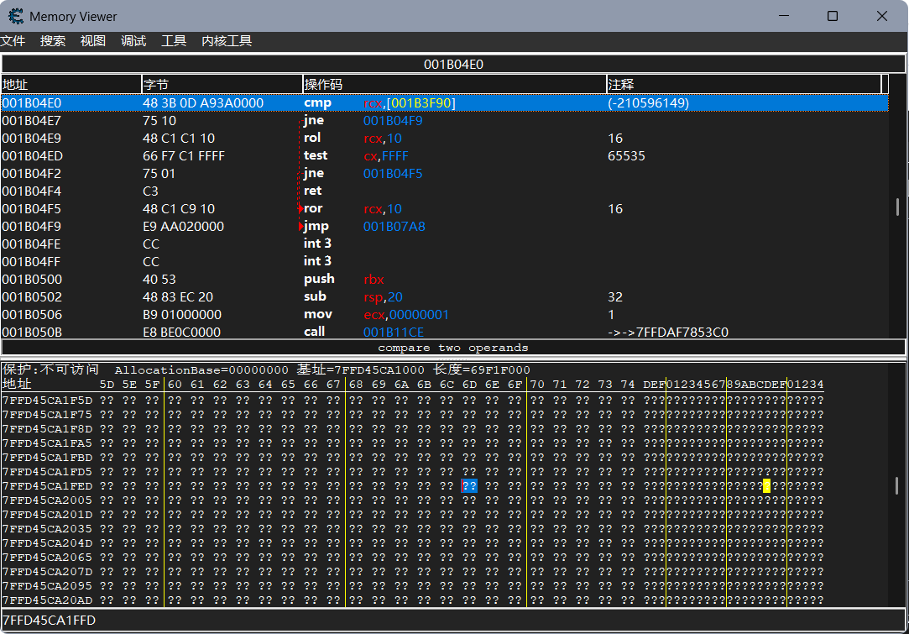Click the blue highlighted ?? byte in hex view
909x634 pixels.
469,486
